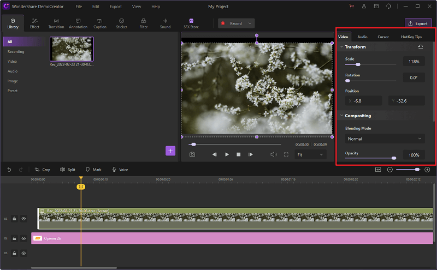Viewport: 437px width, 270px height.
Task: Open the Sticker panel
Action: 121,23
